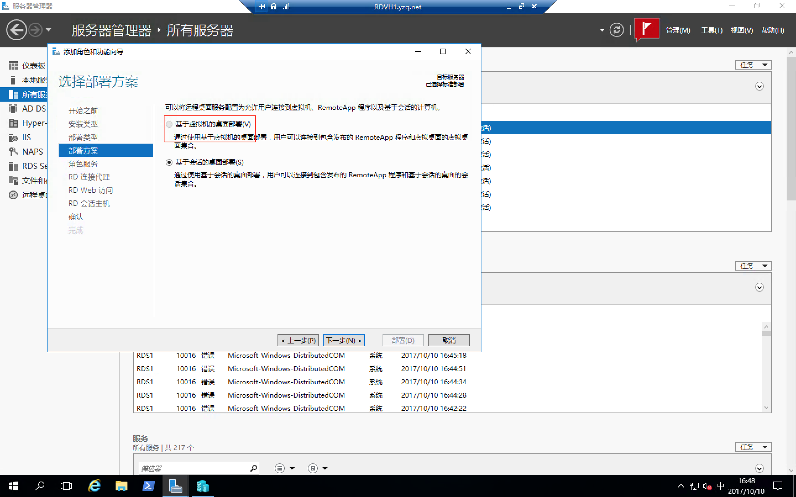Open the navigation history dropdown arrow
Image resolution: width=796 pixels, height=497 pixels.
tap(49, 30)
